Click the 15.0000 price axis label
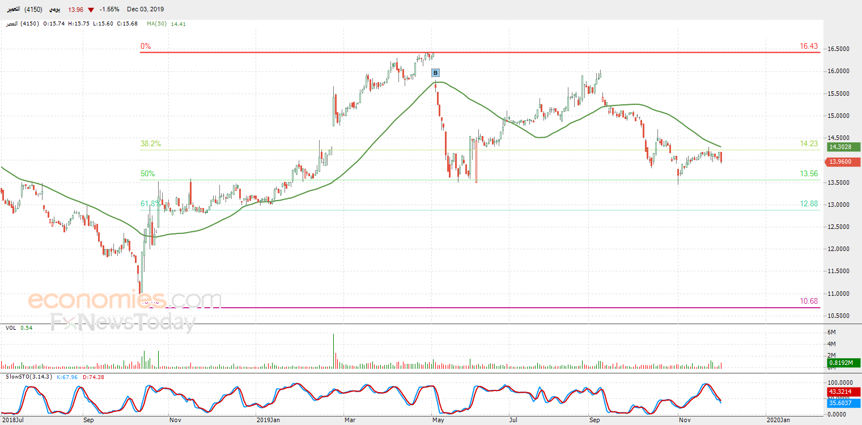This screenshot has height=425, width=862. (839, 116)
